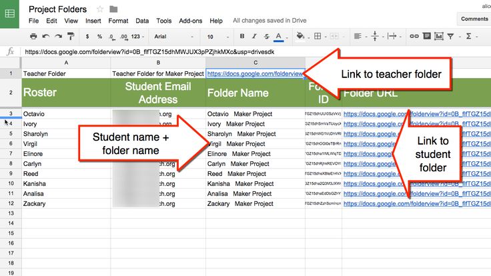Open the font size 10 dropdown

(x=218, y=37)
